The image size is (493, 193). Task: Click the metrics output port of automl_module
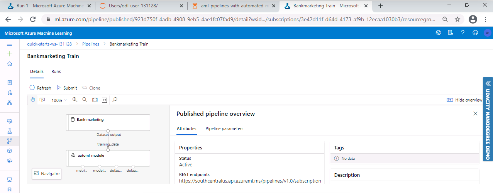82,166
